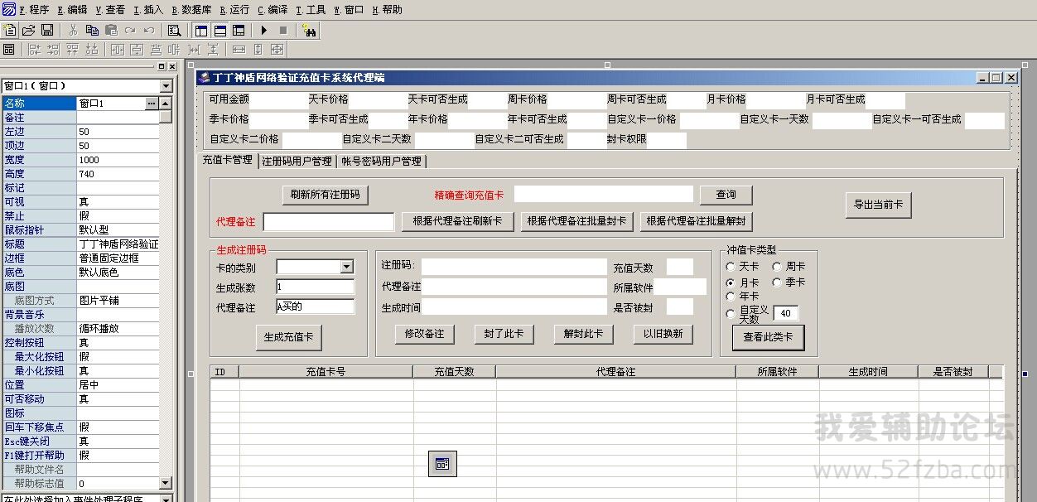Image resolution: width=1037 pixels, height=502 pixels.
Task: Click the 根据代理备注批量封卡 button
Action: click(577, 221)
